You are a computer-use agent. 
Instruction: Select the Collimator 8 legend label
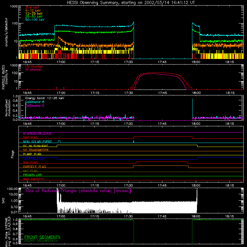pyautogui.click(x=35, y=102)
